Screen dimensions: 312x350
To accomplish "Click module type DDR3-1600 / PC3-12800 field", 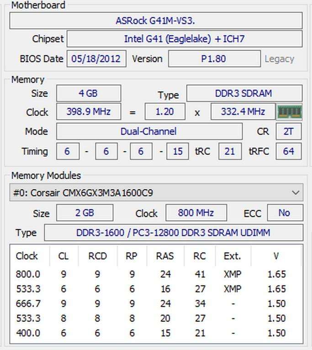I will (174, 232).
